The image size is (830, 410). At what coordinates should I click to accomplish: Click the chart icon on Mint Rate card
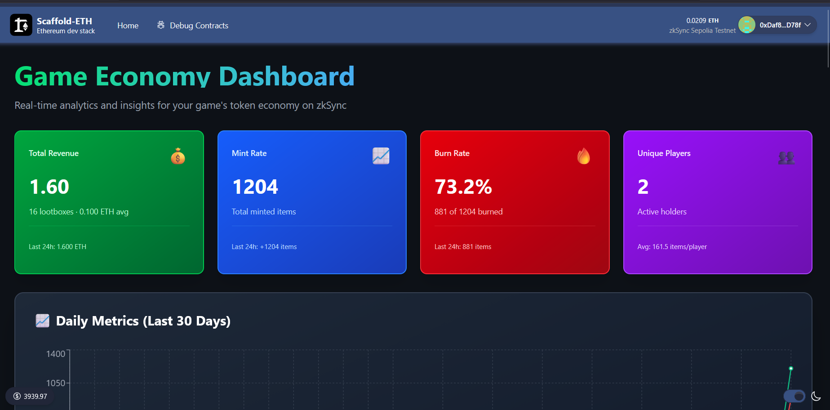(381, 156)
